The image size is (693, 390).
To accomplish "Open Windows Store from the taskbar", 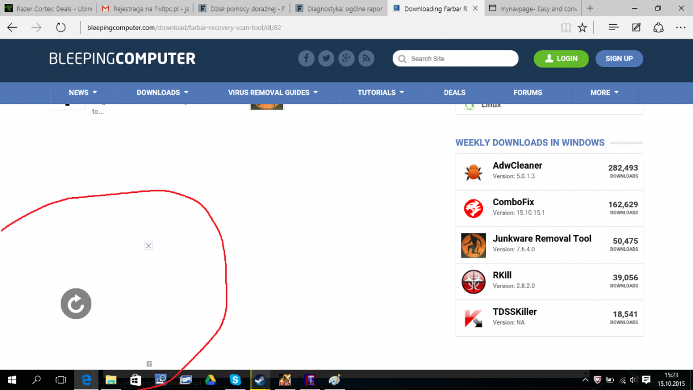I will click(135, 380).
